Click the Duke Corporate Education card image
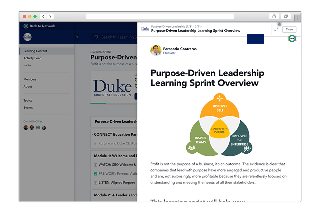The image size is (320, 213). pyautogui.click(x=112, y=88)
